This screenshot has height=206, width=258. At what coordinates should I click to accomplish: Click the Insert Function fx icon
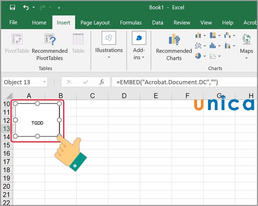pyautogui.click(x=102, y=82)
